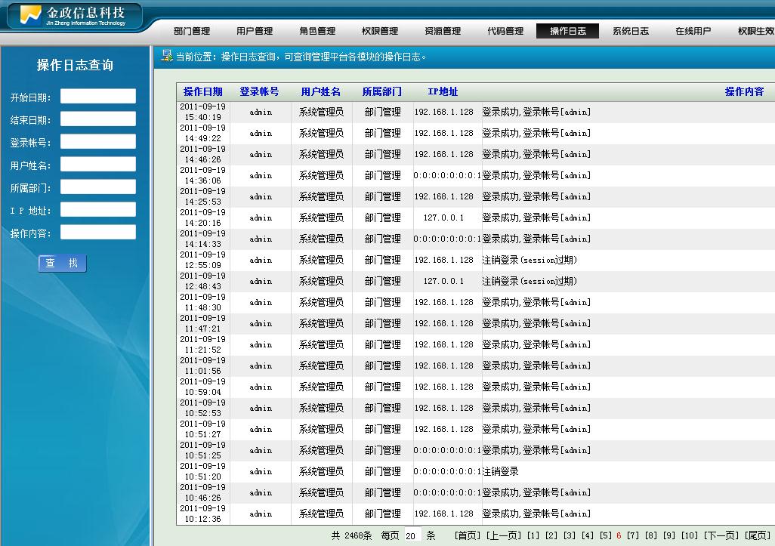Focus the 结束日期 input field
Screen dimensions: 775x546
pyautogui.click(x=98, y=119)
